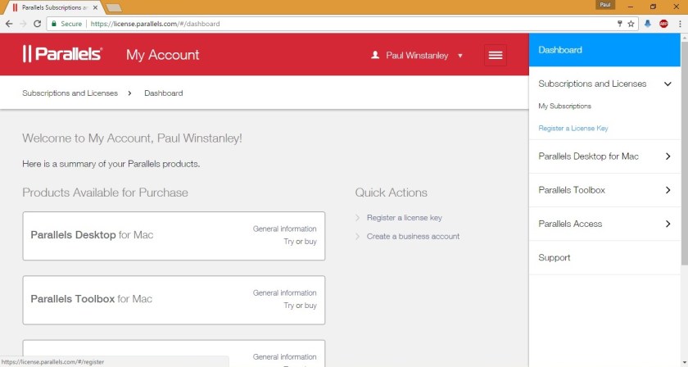Image resolution: width=688 pixels, height=367 pixels.
Task: Click Create a business account quick action
Action: pyautogui.click(x=413, y=236)
